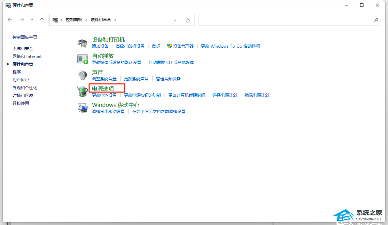This screenshot has width=388, height=225.
Task: Expand chevron after 控制面板 breadcrumb
Action: 86,20
